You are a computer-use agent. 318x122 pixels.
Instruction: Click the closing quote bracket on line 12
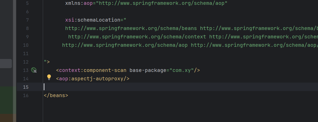coord(46,62)
